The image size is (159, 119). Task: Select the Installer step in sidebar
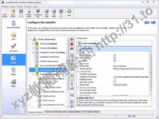pos(14,60)
